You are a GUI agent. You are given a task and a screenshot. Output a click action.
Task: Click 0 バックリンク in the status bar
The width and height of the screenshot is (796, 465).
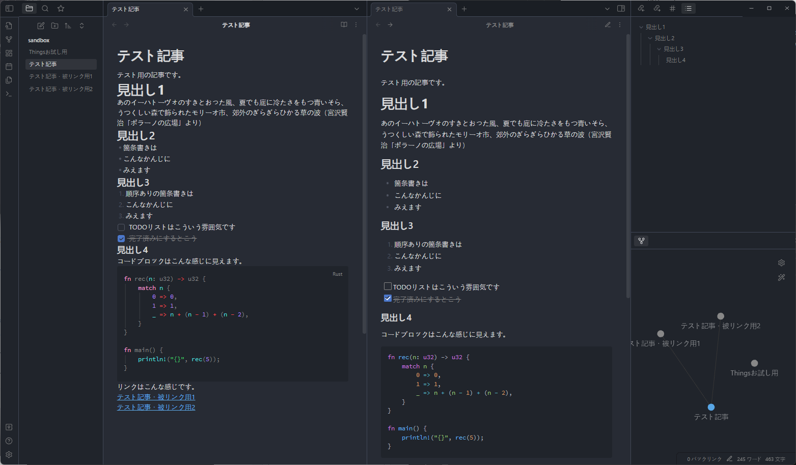(x=704, y=459)
